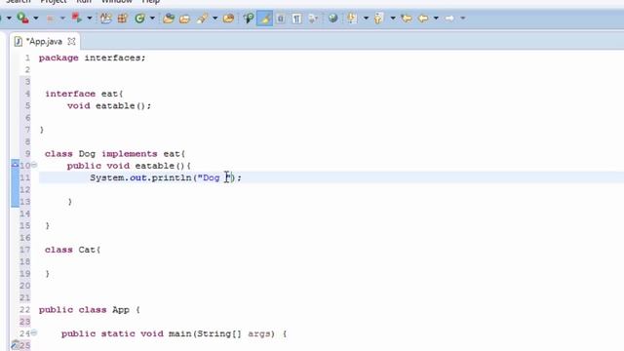Collapse the fold marker at line 24
Image resolution: width=624 pixels, height=351 pixels.
34,332
